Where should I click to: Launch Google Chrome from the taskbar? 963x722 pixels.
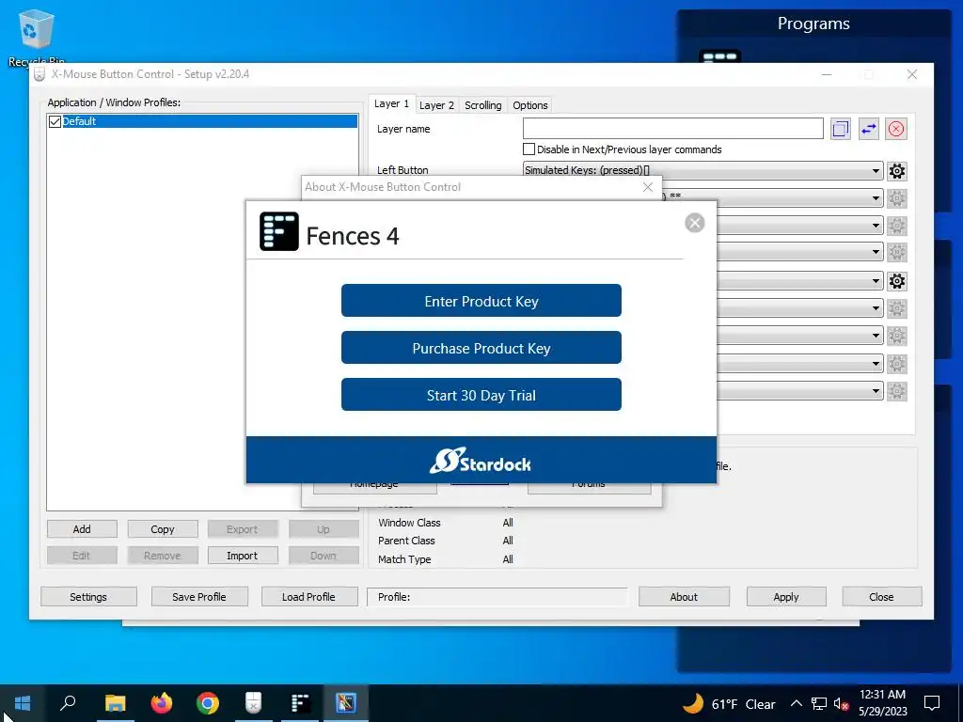[208, 703]
